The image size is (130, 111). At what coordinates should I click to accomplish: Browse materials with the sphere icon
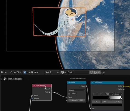63,72
